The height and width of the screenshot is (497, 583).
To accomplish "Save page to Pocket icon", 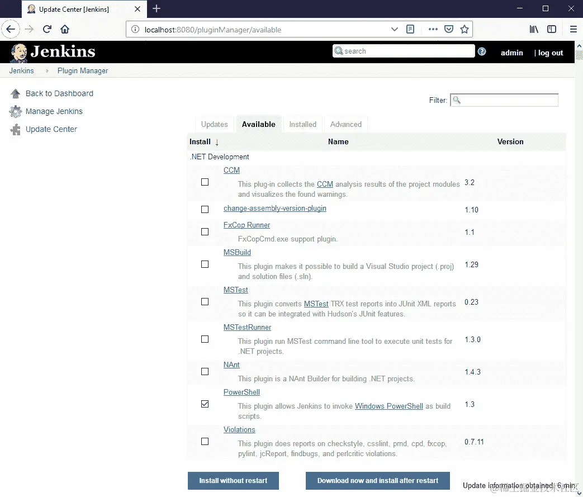I will click(449, 29).
